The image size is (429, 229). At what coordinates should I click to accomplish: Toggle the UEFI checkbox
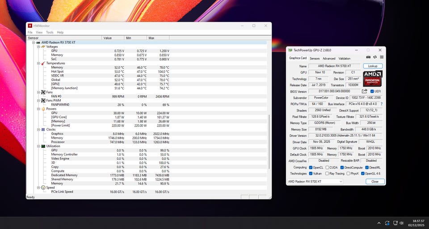(371, 91)
